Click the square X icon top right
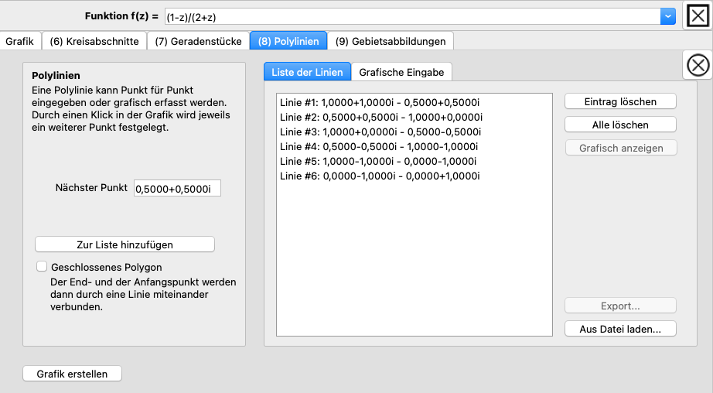Screen dimensions: 713x393 click(x=698, y=15)
